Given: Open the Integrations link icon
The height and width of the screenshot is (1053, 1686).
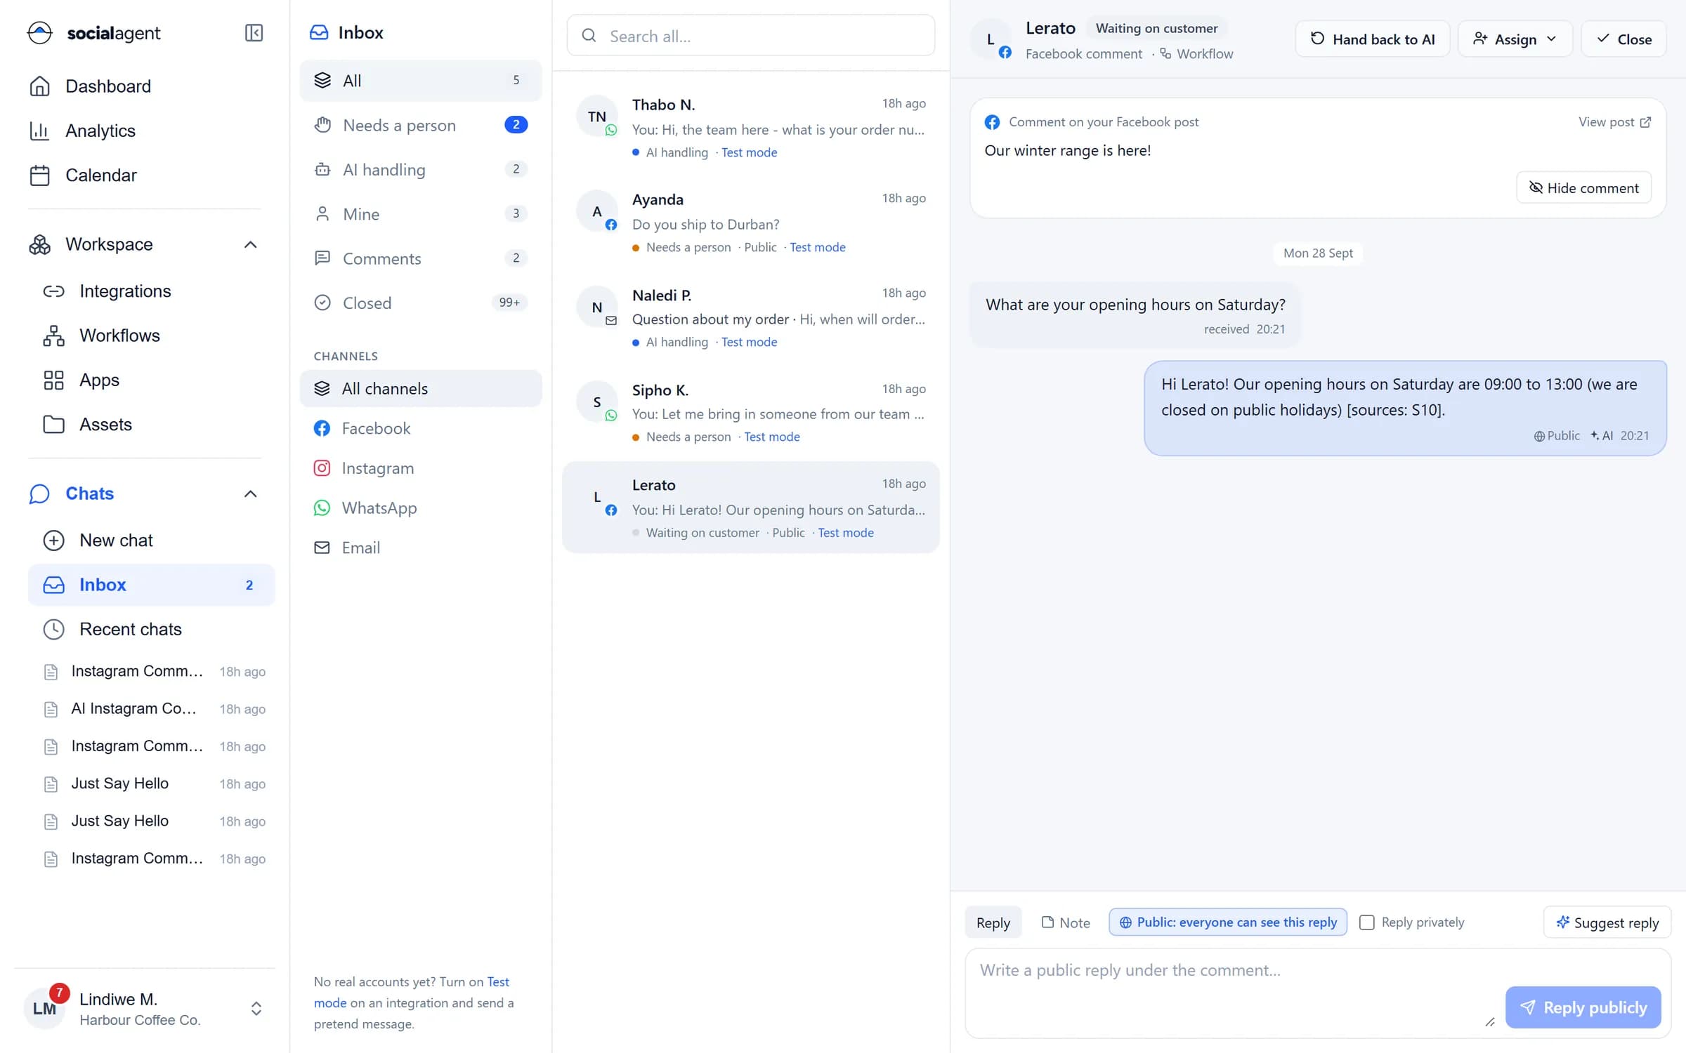Looking at the screenshot, I should (54, 291).
